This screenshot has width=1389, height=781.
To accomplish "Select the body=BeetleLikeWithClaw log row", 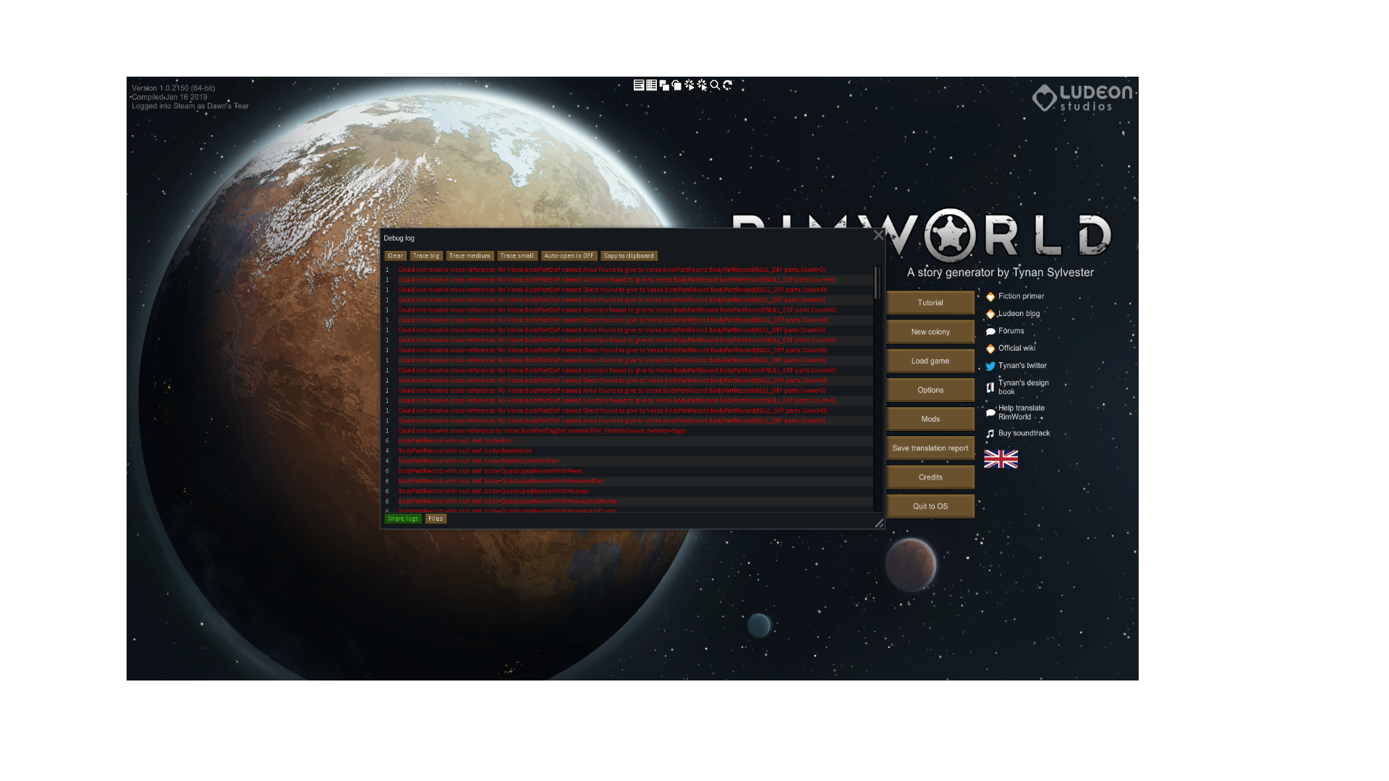I will 628,461.
